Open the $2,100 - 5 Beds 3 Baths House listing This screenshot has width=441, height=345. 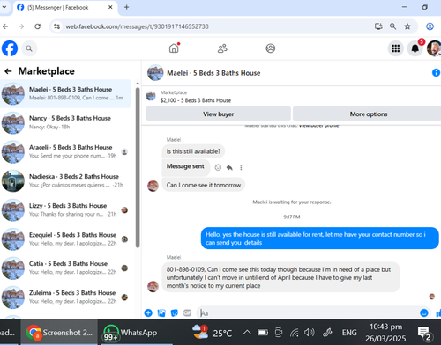point(196,100)
